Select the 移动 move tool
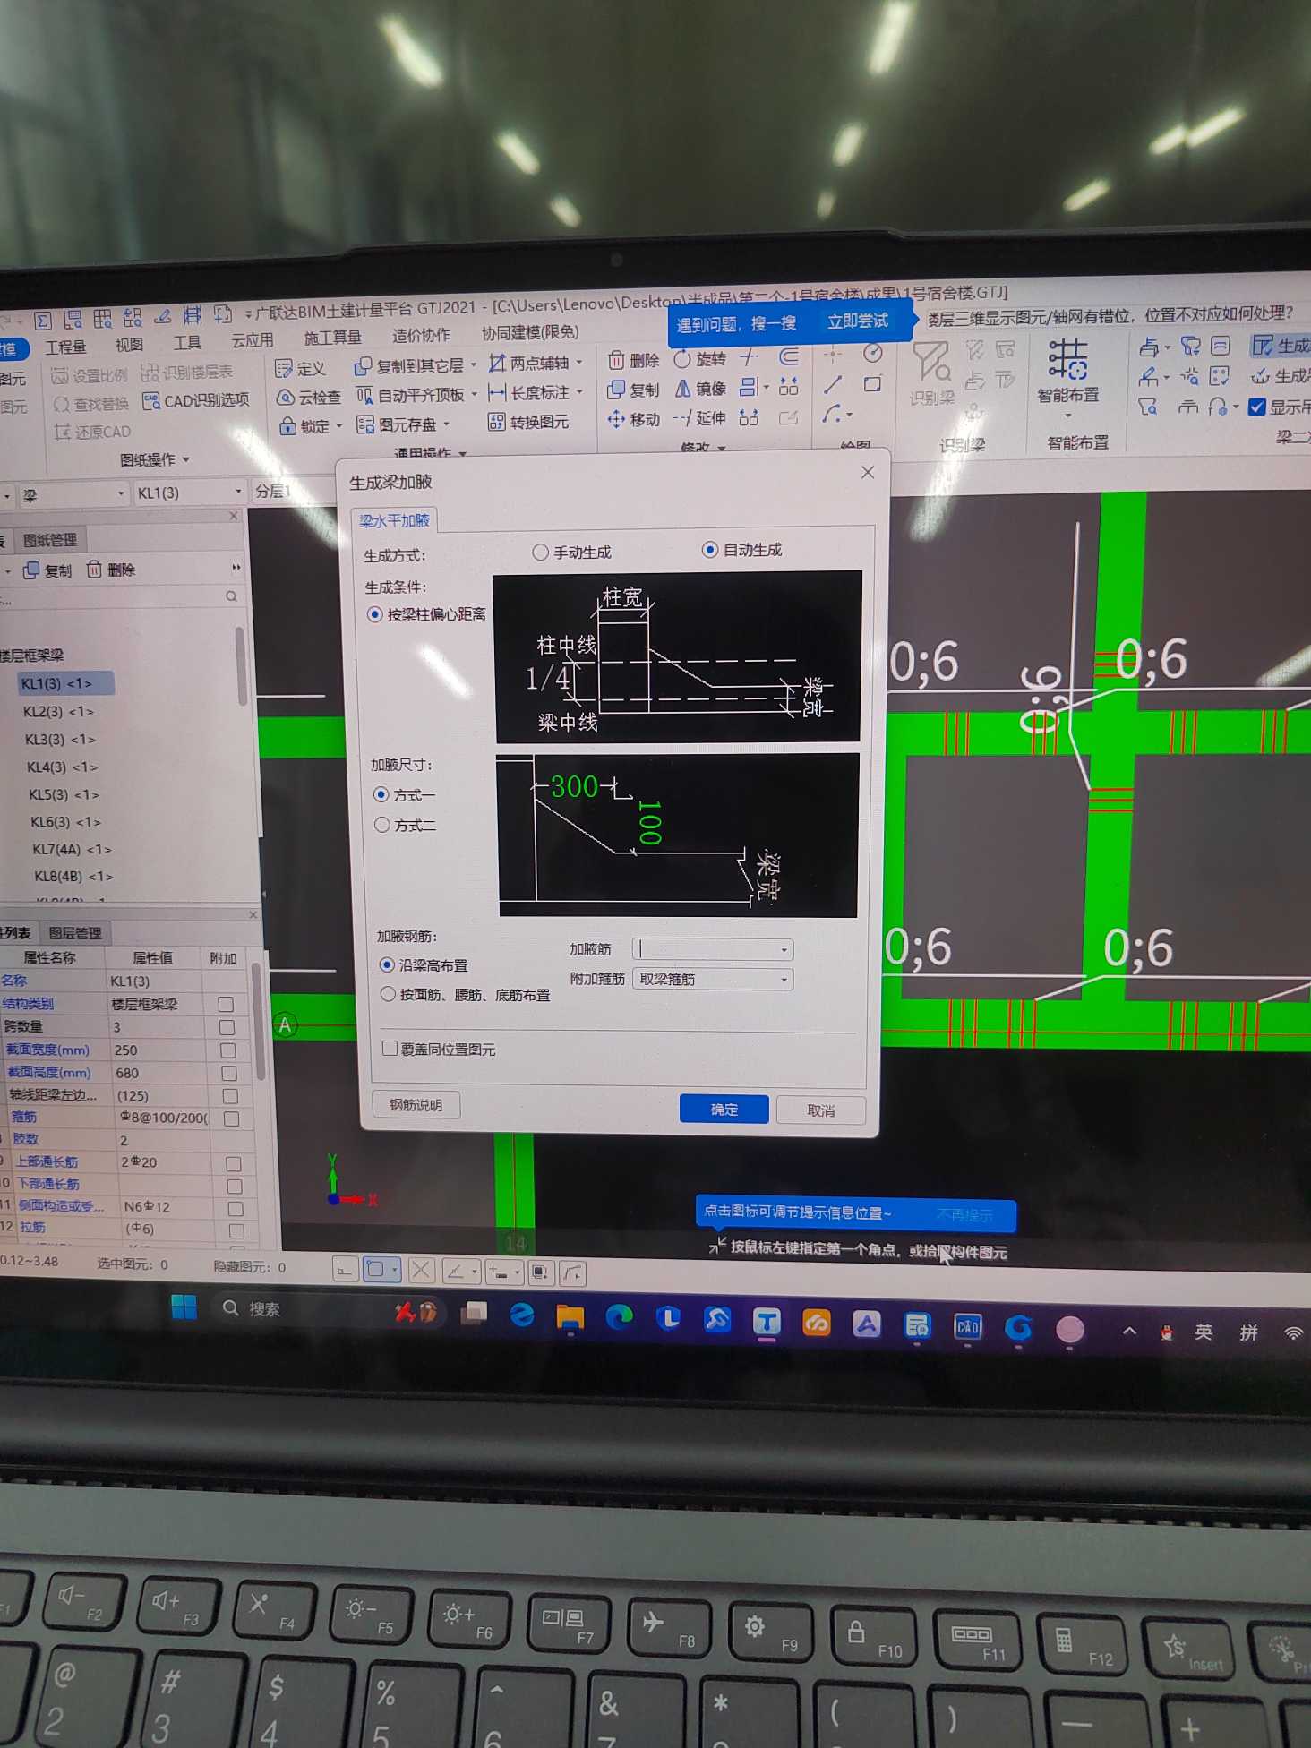 click(x=633, y=419)
